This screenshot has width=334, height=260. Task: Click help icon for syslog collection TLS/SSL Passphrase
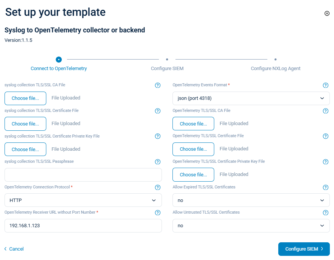pos(158,162)
